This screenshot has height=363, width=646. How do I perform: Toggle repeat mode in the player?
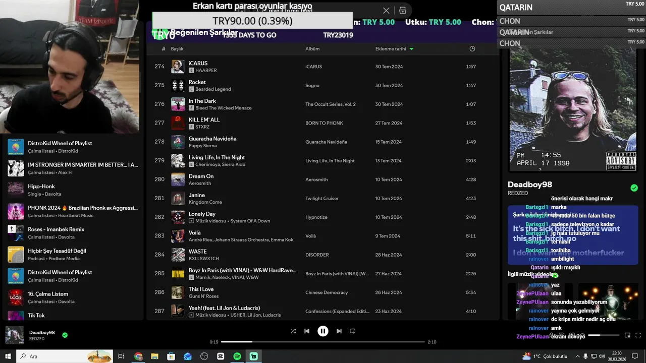[x=353, y=331]
